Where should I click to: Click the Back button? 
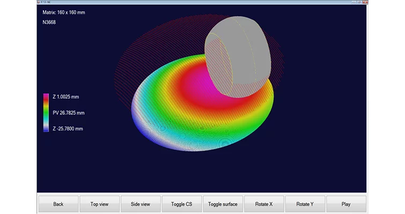pyautogui.click(x=58, y=204)
